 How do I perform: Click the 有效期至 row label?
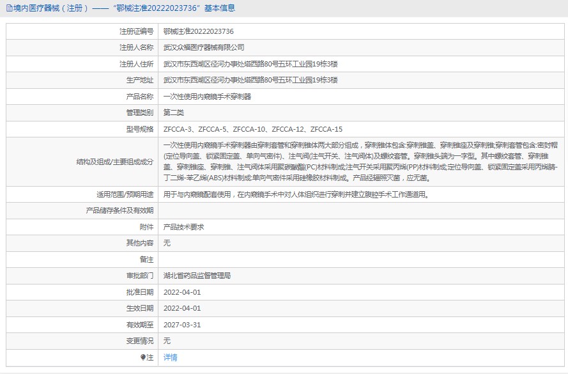pos(140,325)
